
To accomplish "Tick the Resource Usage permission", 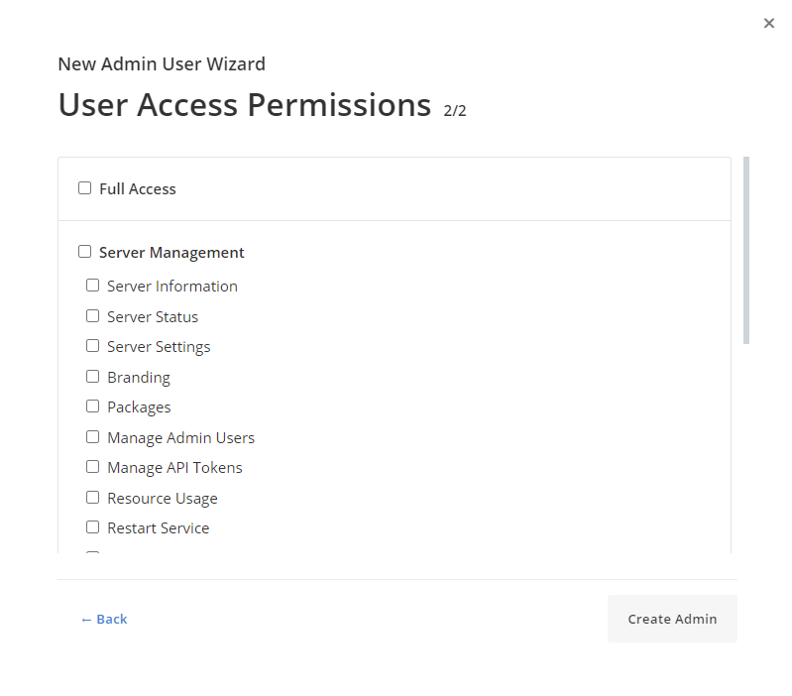I will coord(93,498).
